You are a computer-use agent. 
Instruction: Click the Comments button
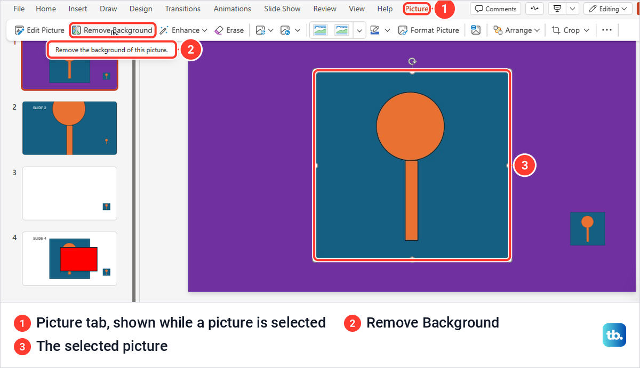coord(495,9)
